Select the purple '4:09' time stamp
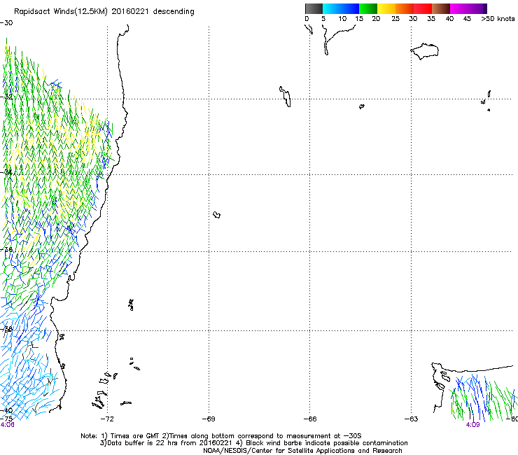This screenshot has width=518, height=455. coord(472,425)
